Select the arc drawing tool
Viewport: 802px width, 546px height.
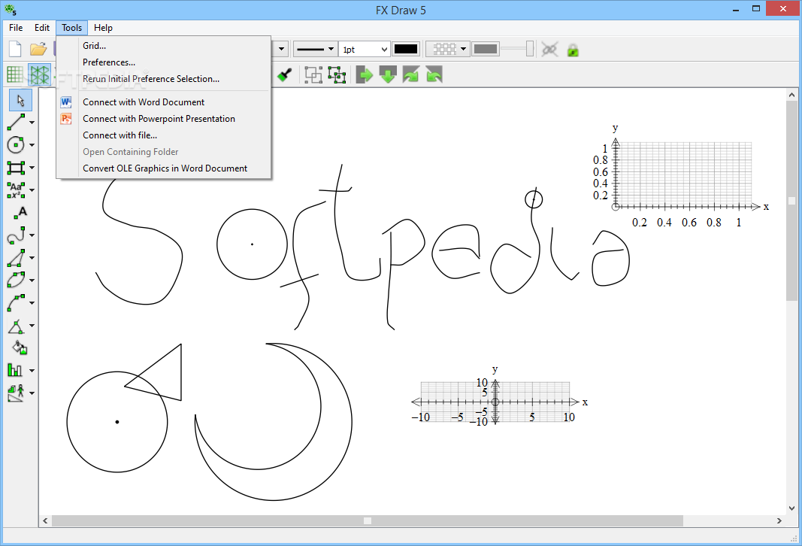16,302
